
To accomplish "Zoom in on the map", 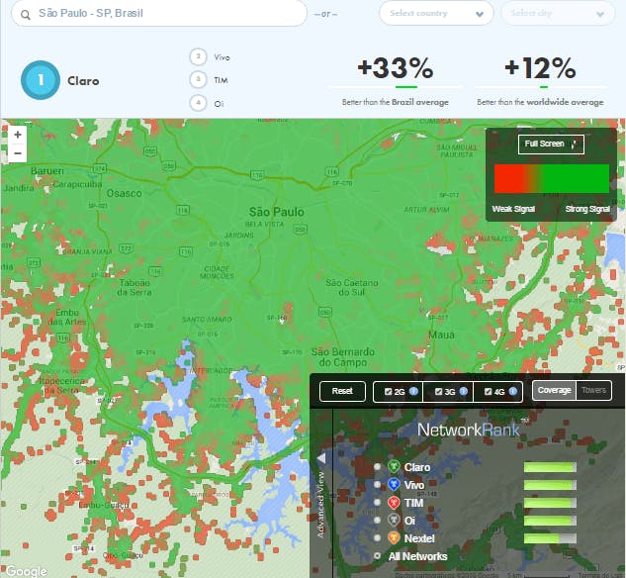I will click(18, 135).
